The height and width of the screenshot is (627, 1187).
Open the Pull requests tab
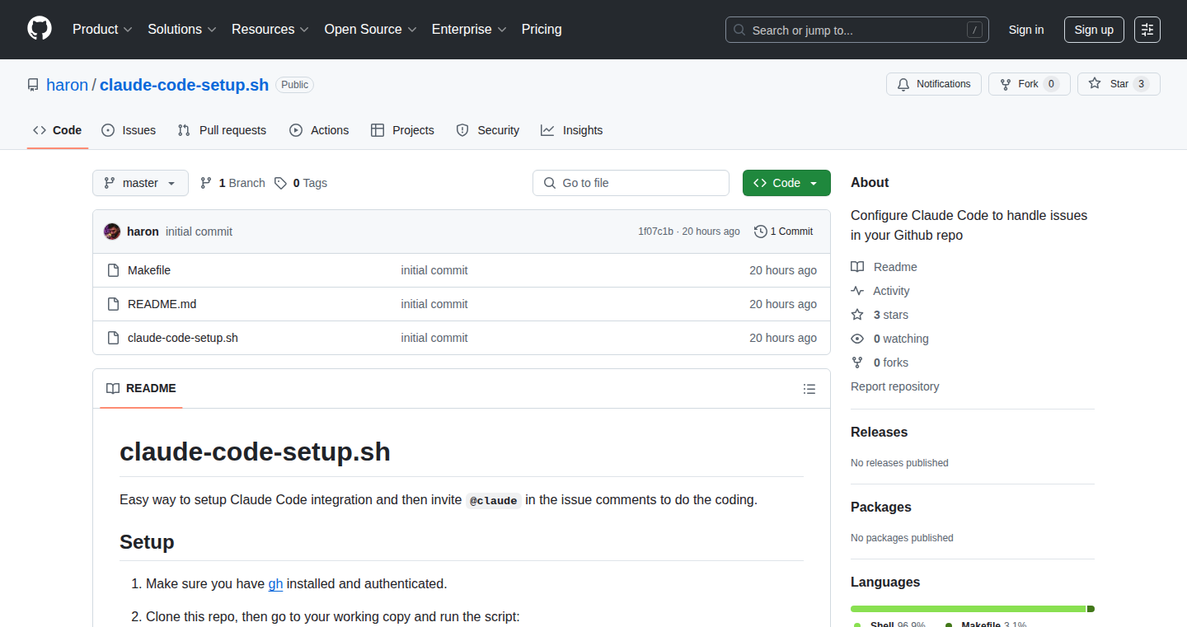pos(222,130)
